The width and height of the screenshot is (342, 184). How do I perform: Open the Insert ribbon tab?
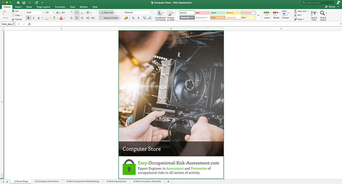coord(18,7)
